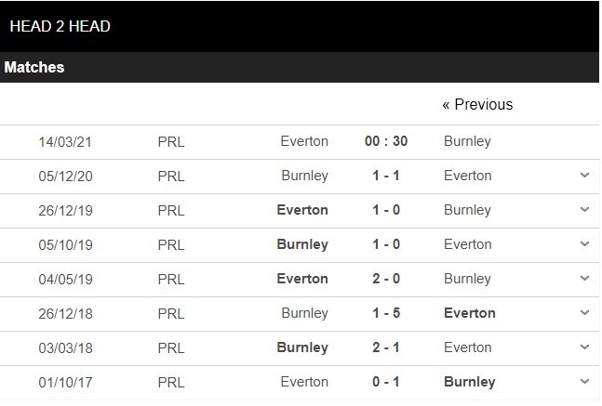
Task: Open the upcoming 00:30 kickoff time
Action: [386, 141]
